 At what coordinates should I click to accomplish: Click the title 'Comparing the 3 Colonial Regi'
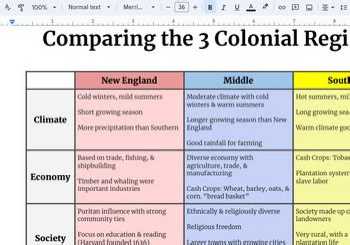coord(195,39)
